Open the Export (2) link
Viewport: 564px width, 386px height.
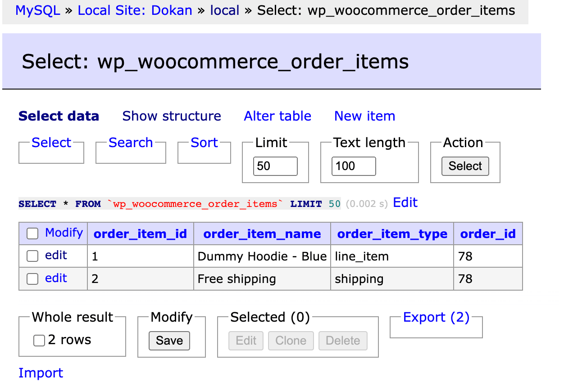pyautogui.click(x=435, y=317)
